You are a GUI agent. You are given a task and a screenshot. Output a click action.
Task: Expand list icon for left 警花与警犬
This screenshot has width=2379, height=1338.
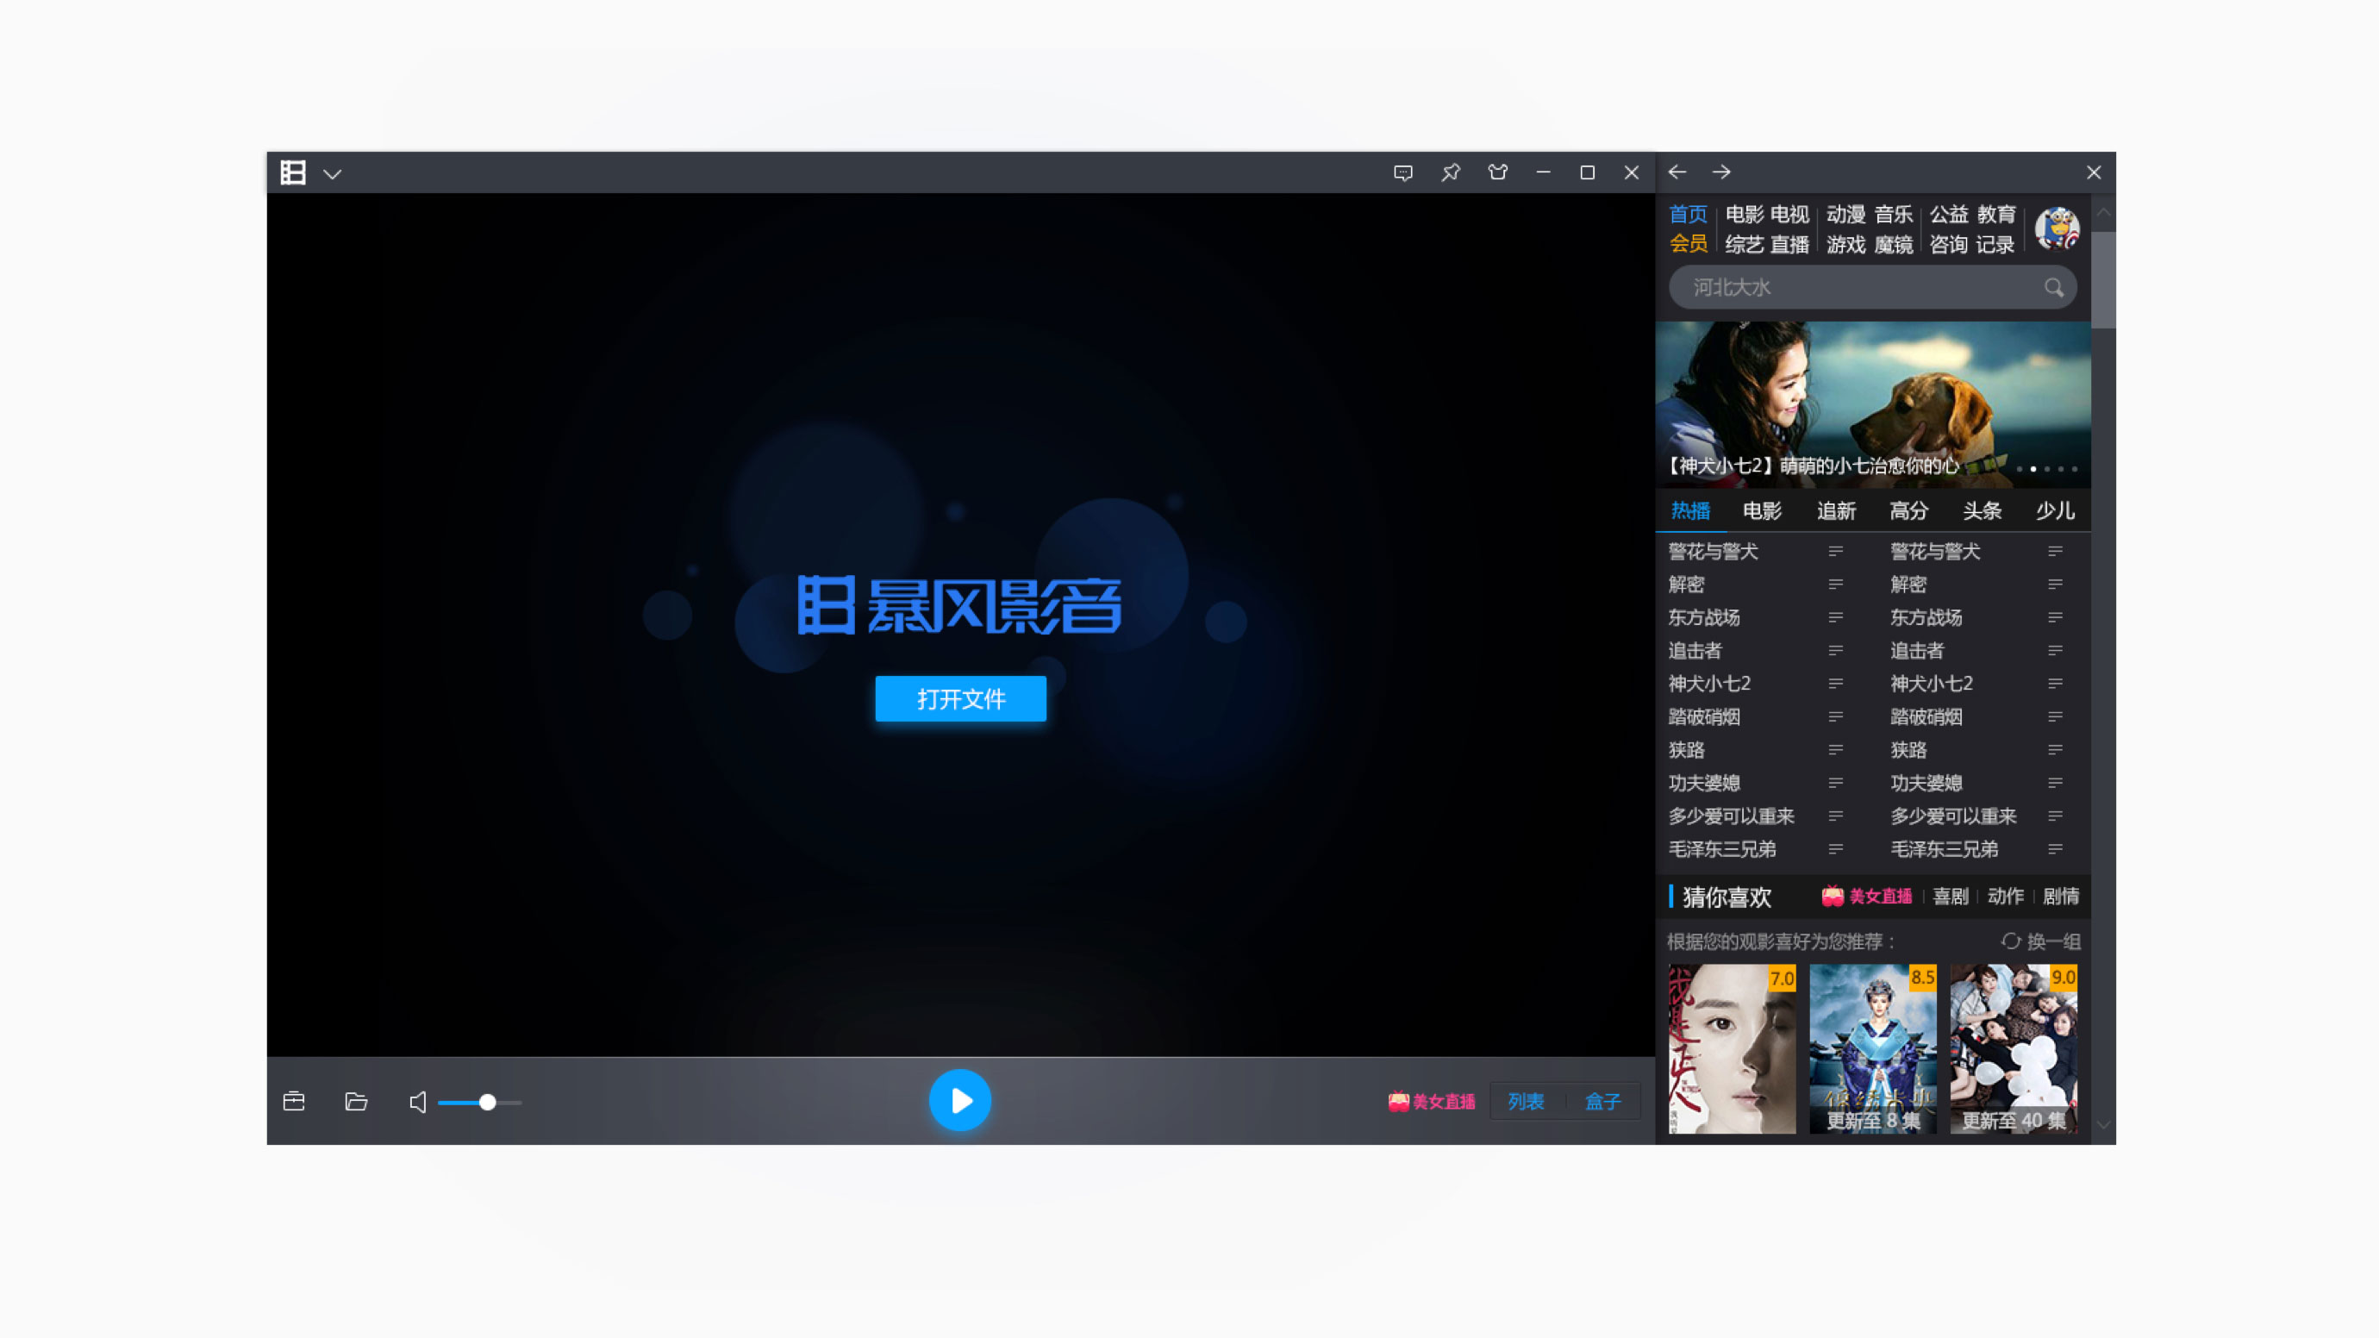pyautogui.click(x=1836, y=551)
